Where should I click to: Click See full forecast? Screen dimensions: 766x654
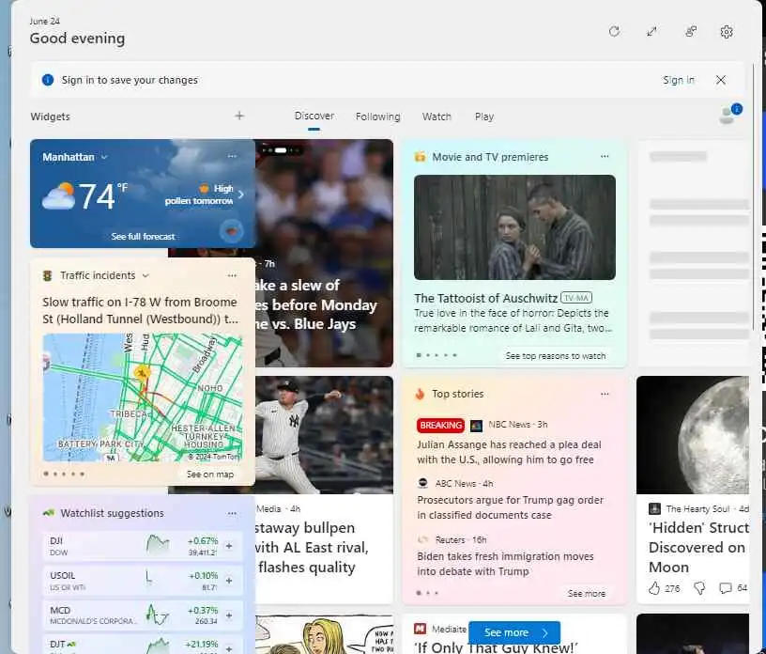pos(143,236)
